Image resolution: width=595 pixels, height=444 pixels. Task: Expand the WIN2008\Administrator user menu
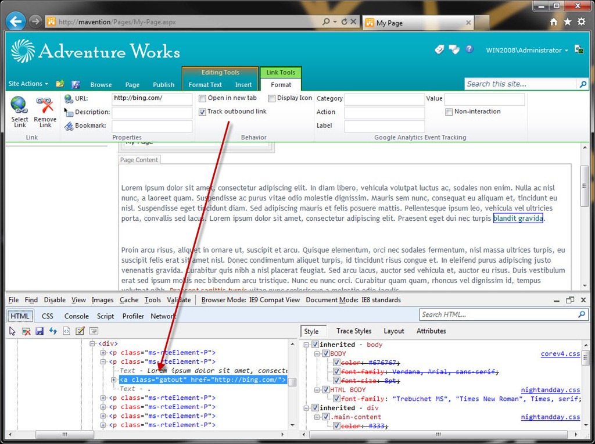(526, 50)
